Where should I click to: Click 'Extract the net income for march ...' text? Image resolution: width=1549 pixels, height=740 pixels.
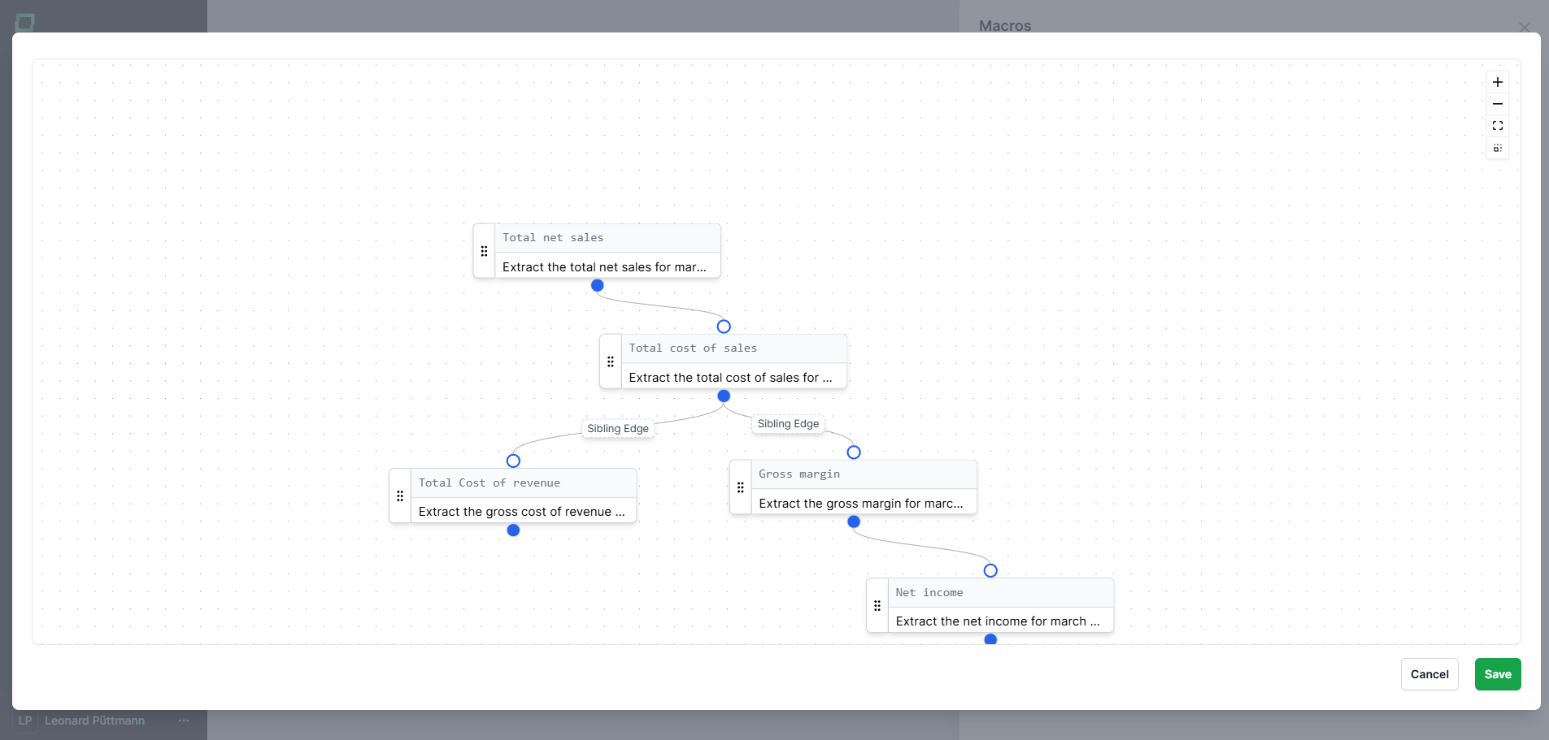pyautogui.click(x=998, y=621)
